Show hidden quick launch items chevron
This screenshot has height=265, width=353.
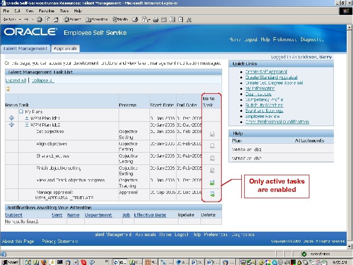106,262
